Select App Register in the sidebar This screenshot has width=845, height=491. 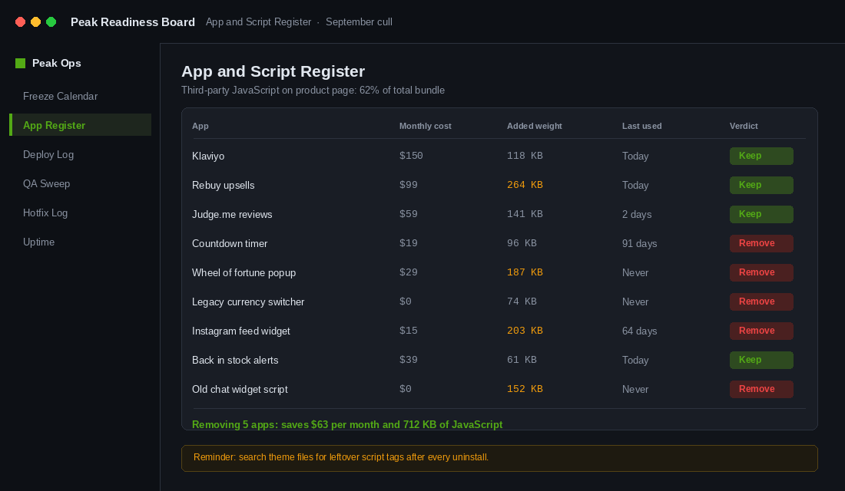(x=81, y=126)
